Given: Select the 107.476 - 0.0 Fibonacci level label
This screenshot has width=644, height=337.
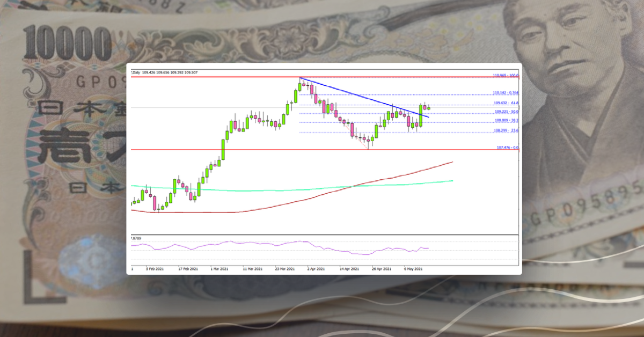Looking at the screenshot, I should point(505,147).
